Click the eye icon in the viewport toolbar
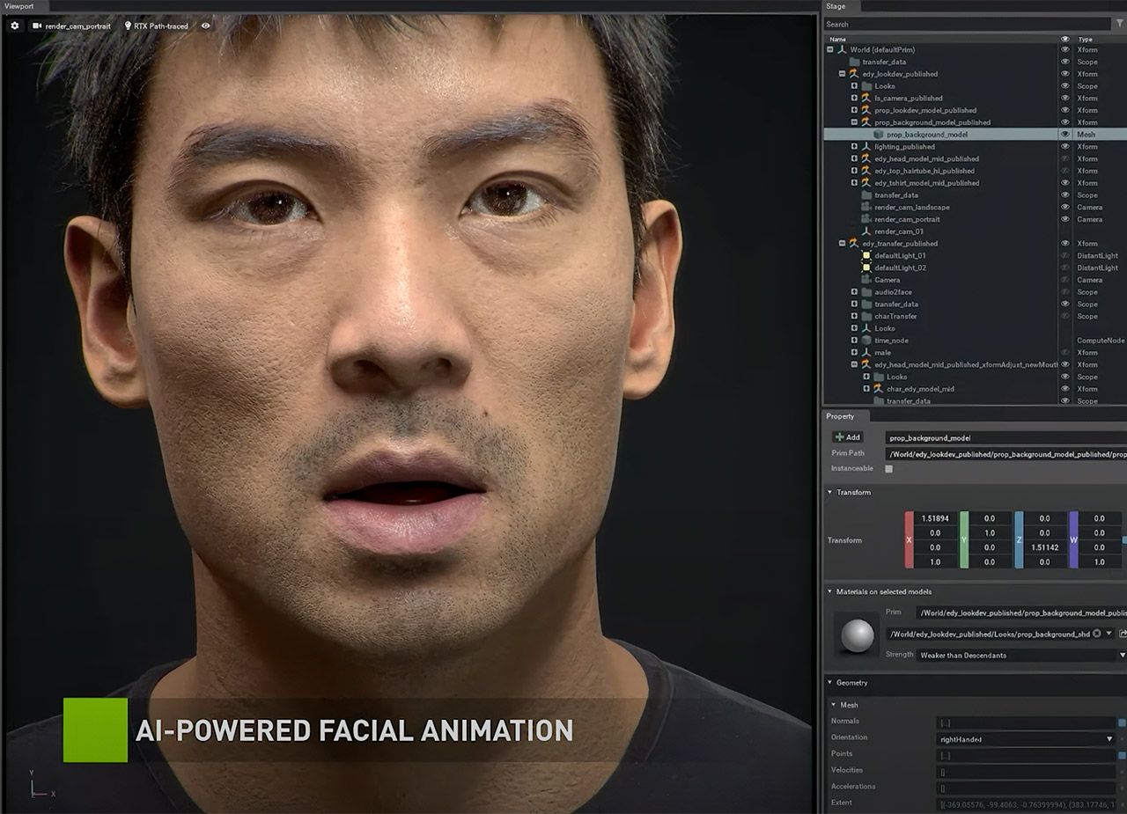This screenshot has height=814, width=1127. click(x=205, y=26)
